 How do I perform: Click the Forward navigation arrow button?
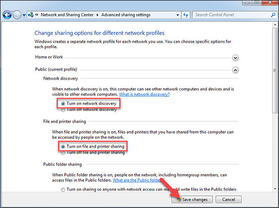point(18,15)
